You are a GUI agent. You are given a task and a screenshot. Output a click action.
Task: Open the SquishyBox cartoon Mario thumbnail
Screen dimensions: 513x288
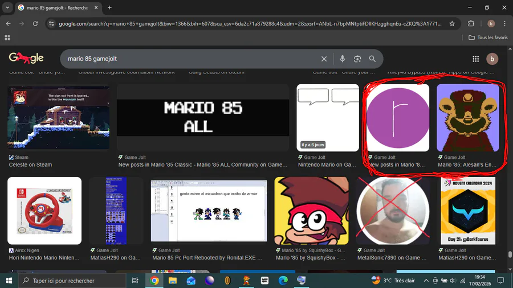click(x=311, y=211)
